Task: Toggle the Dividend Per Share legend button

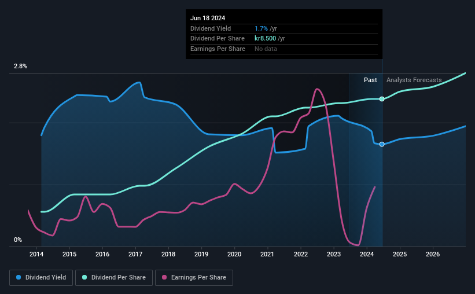Action: pos(114,278)
